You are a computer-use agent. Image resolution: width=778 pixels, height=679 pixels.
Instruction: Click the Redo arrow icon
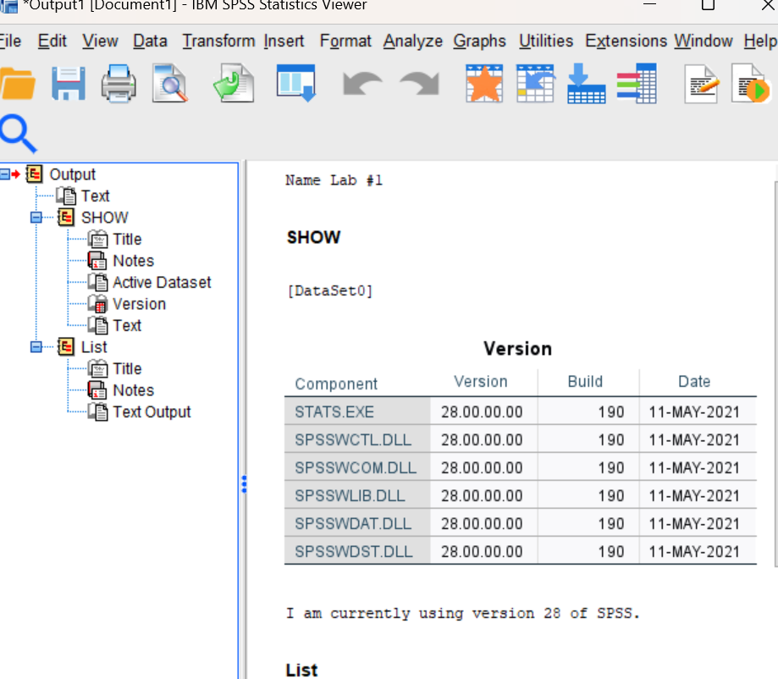tap(420, 83)
